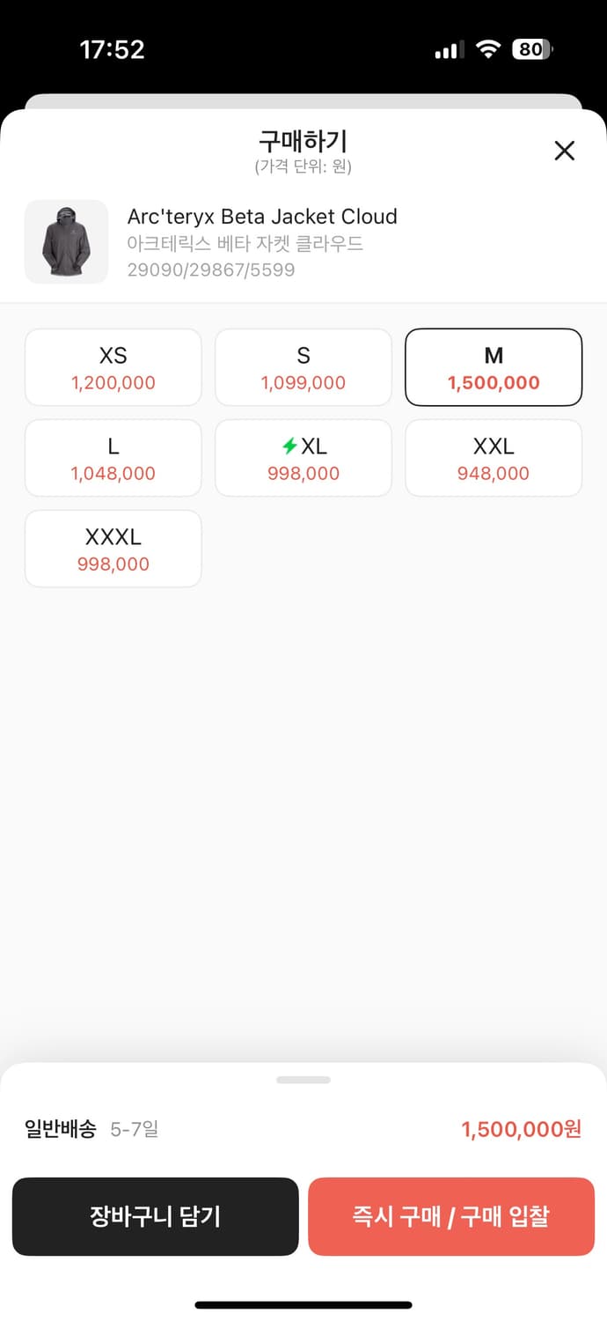Tap the Wi-Fi status icon

pos(487,49)
